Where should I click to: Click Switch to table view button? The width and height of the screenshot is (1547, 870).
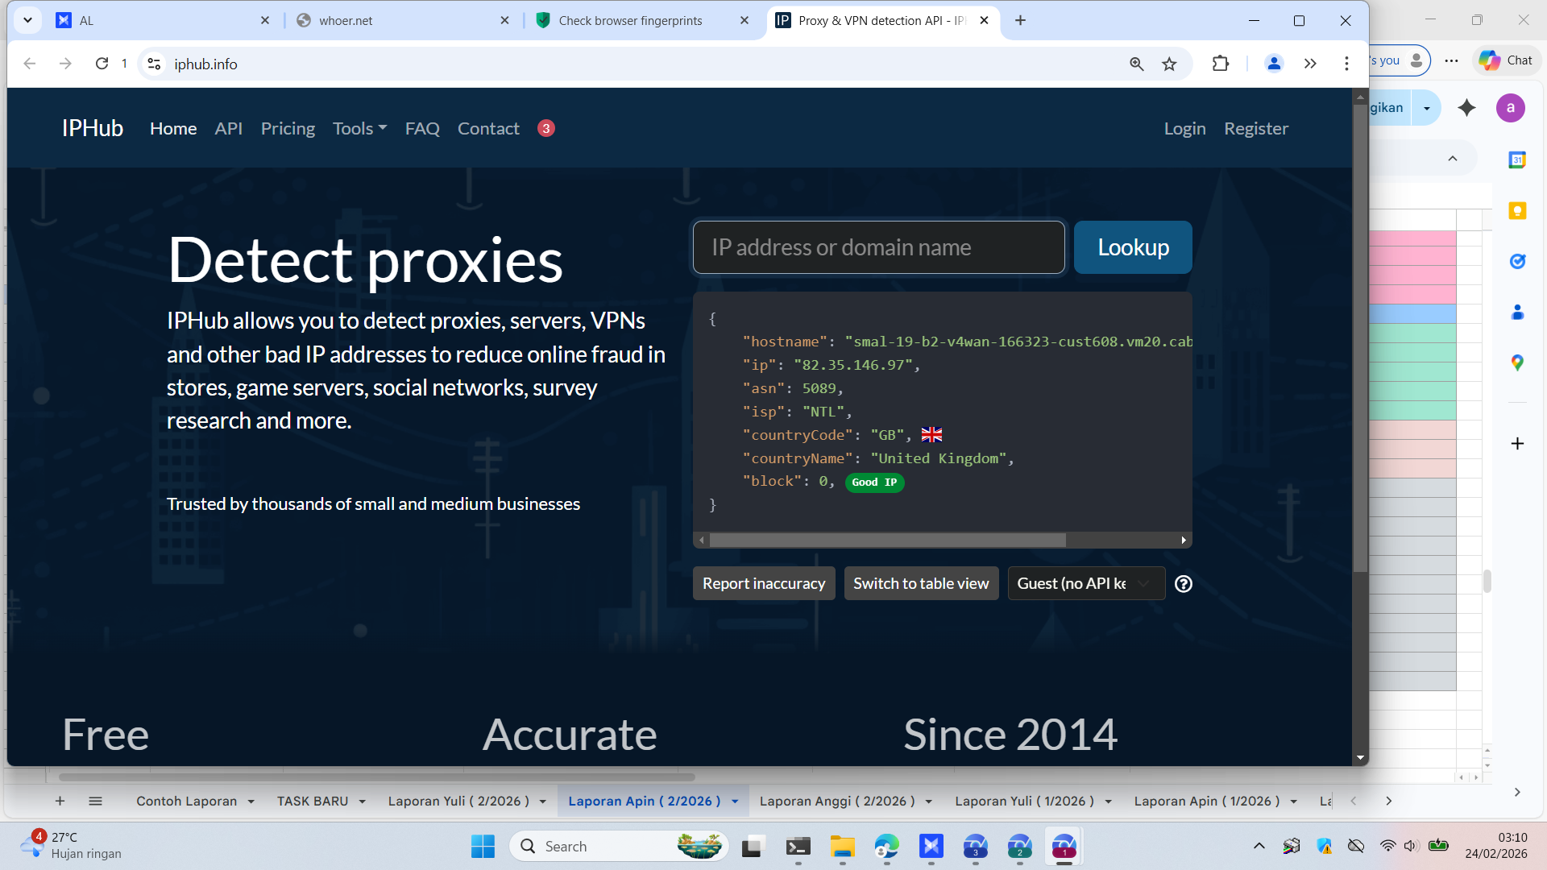[921, 584]
